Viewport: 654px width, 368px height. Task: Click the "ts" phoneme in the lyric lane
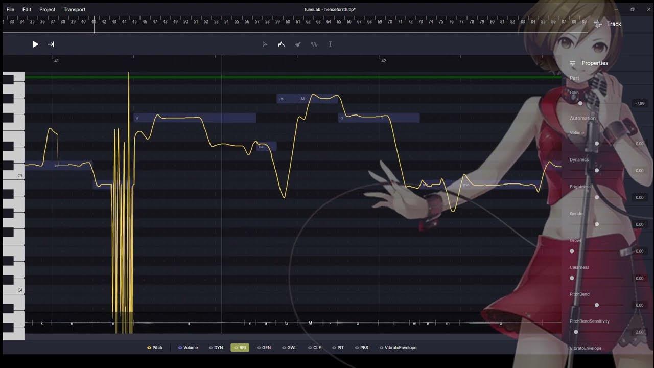[x=287, y=323]
